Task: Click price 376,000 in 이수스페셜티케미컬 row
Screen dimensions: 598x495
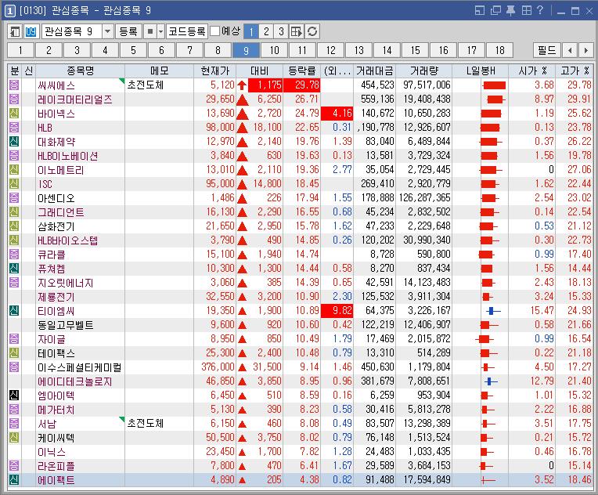Action: click(218, 367)
